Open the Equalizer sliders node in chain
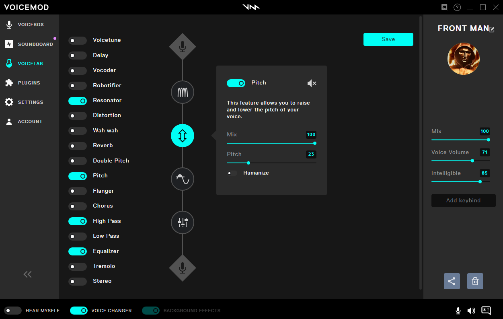 183,222
